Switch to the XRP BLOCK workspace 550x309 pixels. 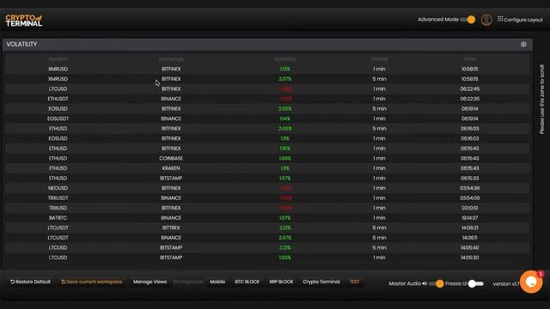click(281, 282)
